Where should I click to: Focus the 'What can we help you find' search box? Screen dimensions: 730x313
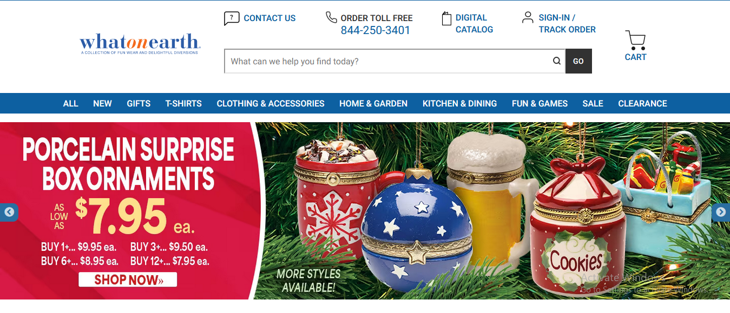click(x=387, y=61)
